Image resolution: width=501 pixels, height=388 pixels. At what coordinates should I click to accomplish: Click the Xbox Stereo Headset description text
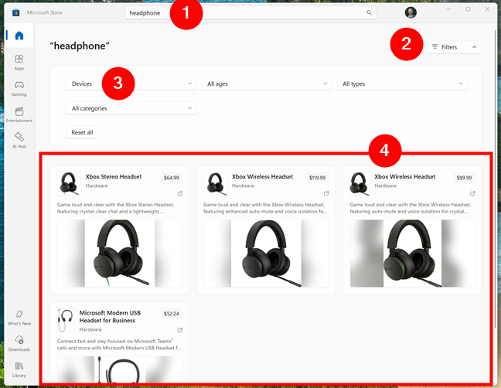pyautogui.click(x=116, y=208)
